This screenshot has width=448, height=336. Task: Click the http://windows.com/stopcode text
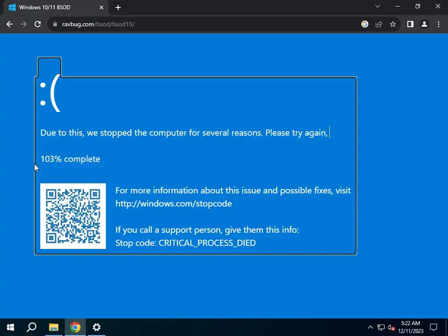click(174, 204)
